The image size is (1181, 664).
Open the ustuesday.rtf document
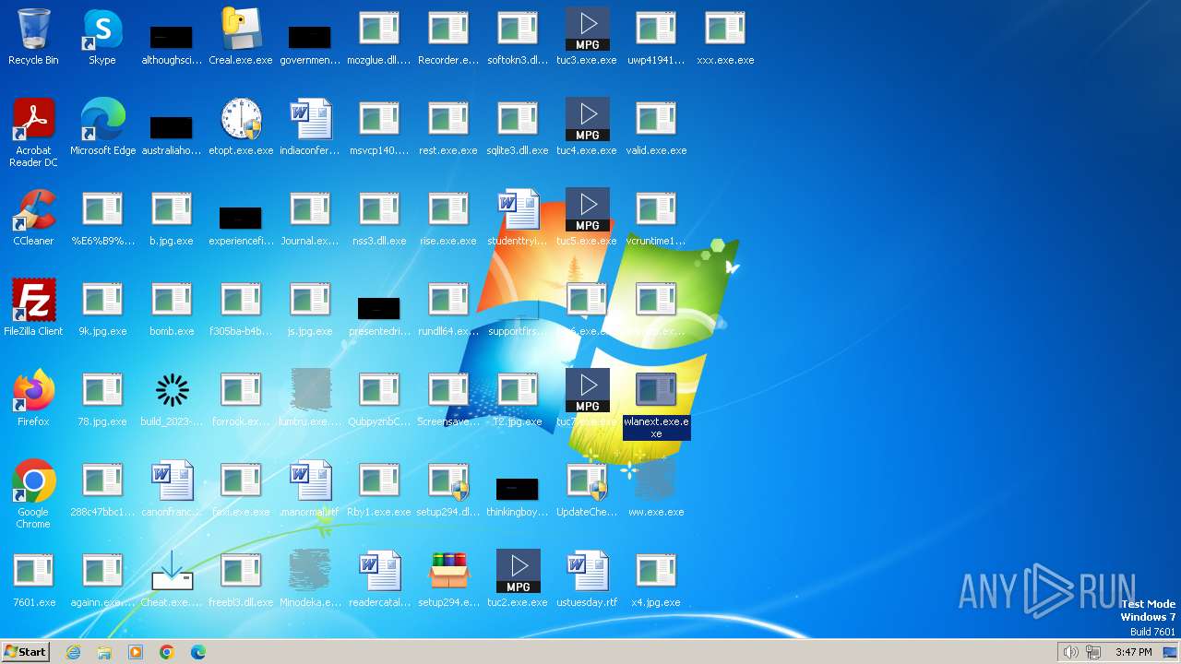pyautogui.click(x=588, y=572)
